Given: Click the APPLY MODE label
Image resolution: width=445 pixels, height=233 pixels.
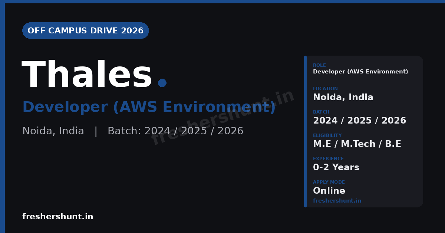Looking at the screenshot, I should (x=329, y=182).
